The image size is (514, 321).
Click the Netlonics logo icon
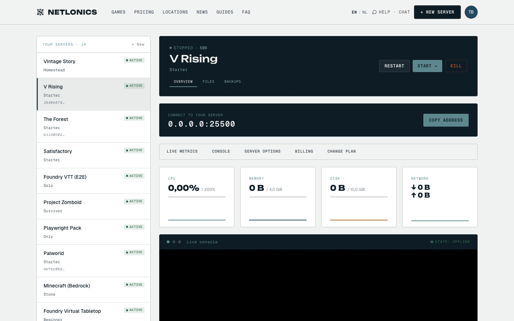(x=40, y=12)
